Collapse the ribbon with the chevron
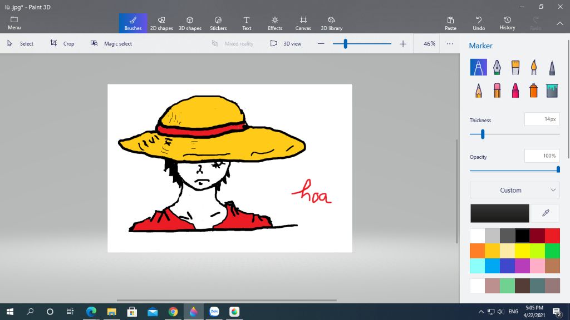This screenshot has width=570, height=320. coord(560,23)
